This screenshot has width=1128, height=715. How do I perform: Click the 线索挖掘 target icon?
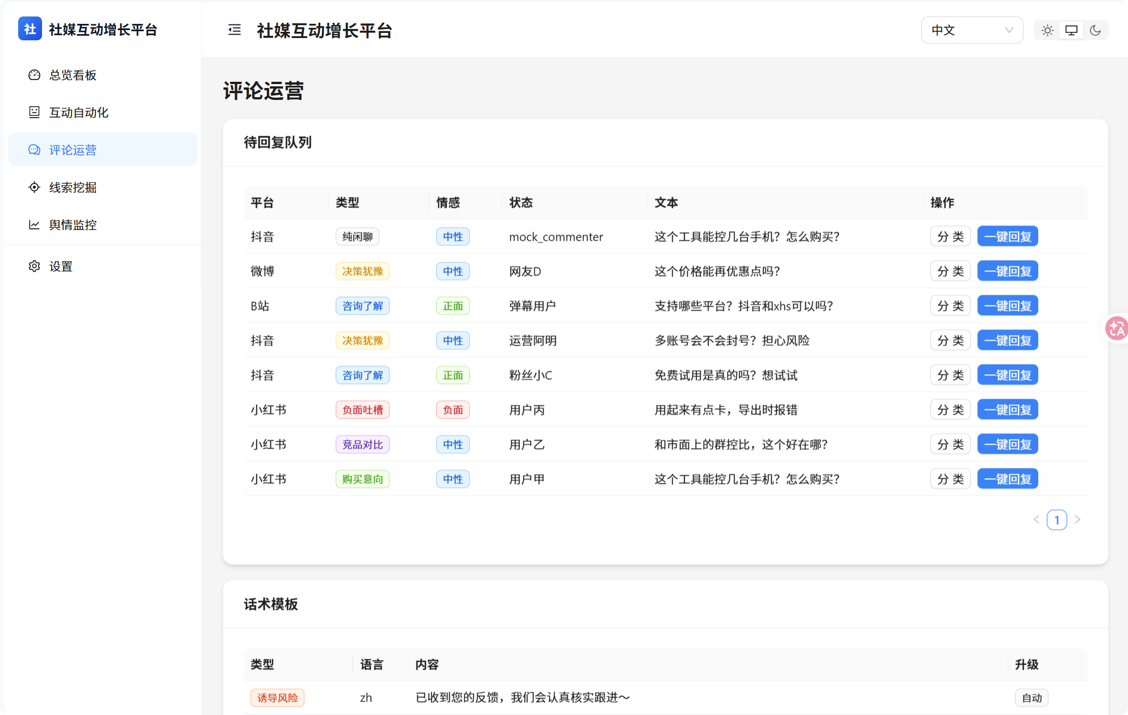[x=34, y=187]
